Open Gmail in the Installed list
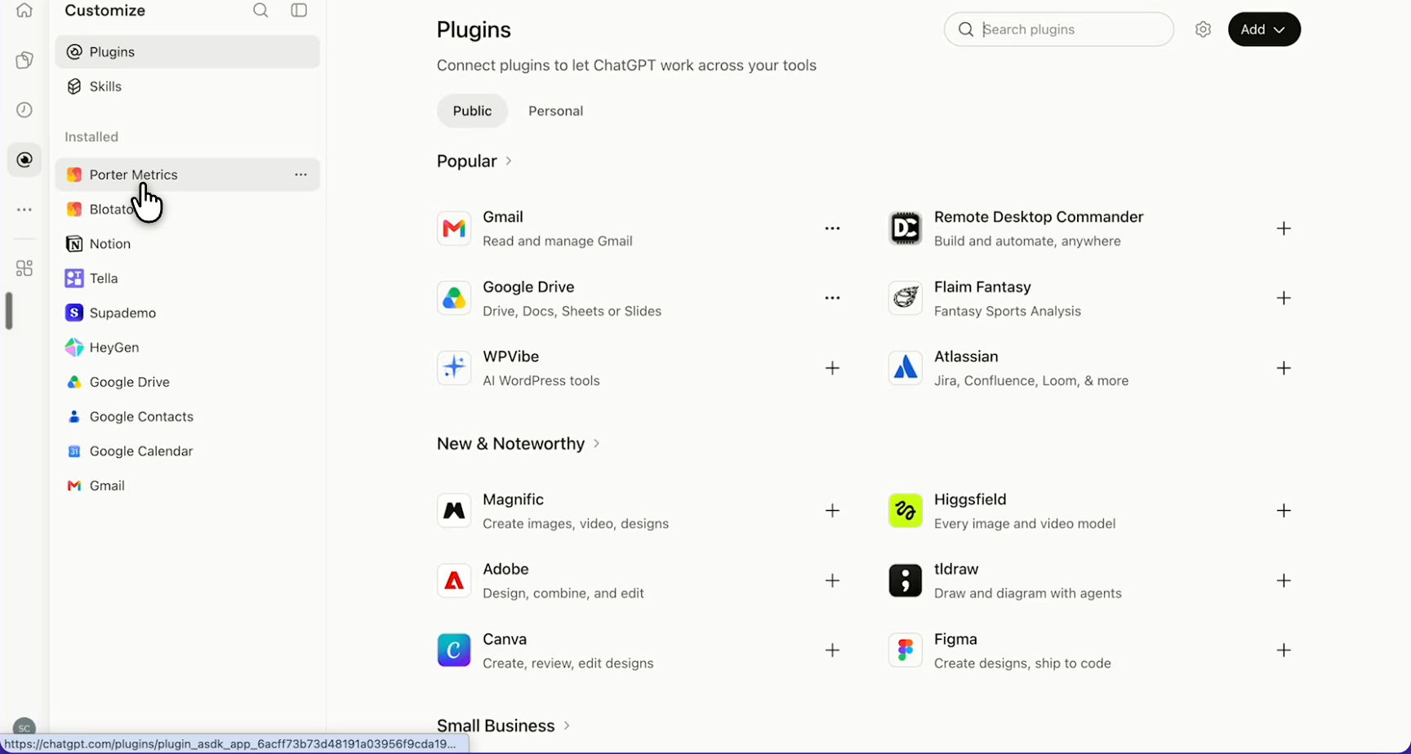This screenshot has height=754, width=1411. pyautogui.click(x=187, y=486)
